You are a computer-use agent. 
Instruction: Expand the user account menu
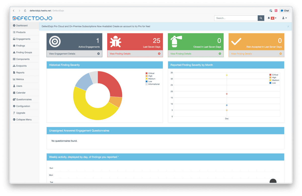284,18
